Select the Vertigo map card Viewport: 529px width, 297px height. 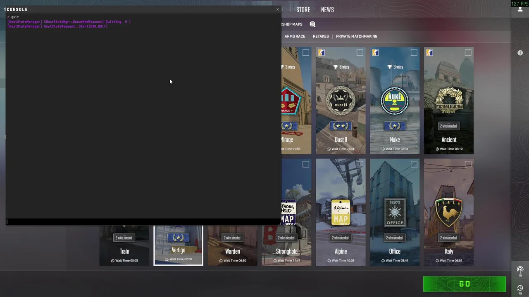click(x=179, y=245)
